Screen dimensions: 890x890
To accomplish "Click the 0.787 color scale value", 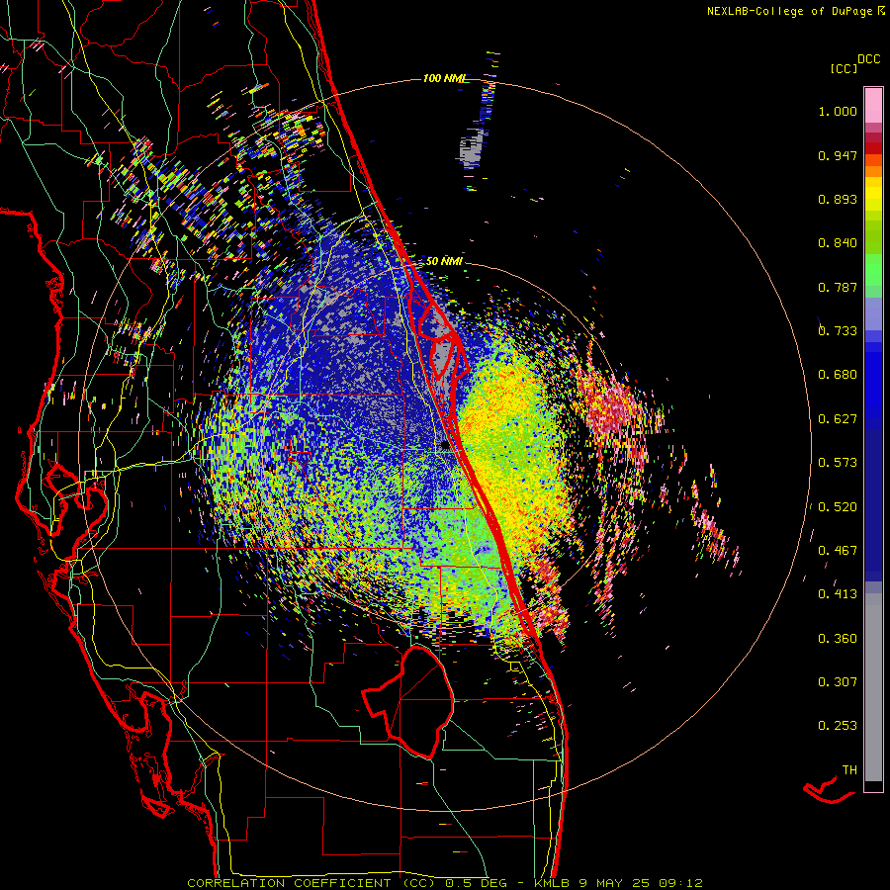I will pyautogui.click(x=838, y=287).
